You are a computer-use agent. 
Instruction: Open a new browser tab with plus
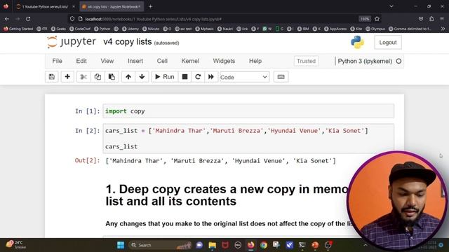[150, 6]
